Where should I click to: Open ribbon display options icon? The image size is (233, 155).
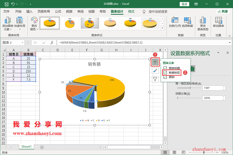pyautogui.click(x=196, y=4)
